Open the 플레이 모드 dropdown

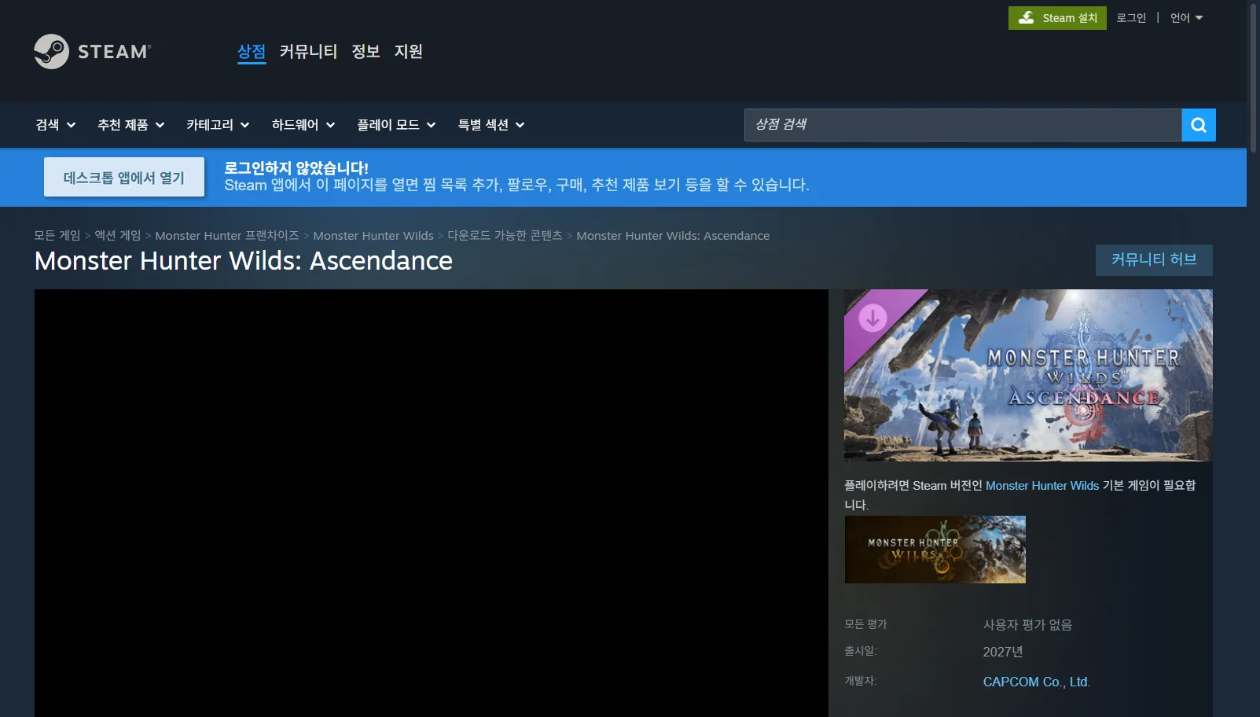pos(396,125)
